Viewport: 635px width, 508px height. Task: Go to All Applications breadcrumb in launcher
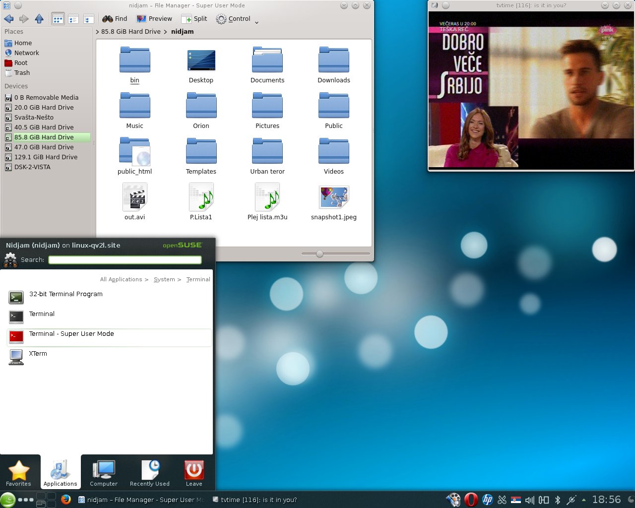tap(121, 279)
